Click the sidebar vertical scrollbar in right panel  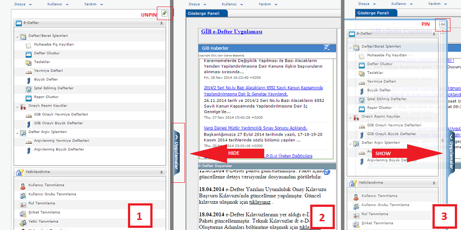click(443, 117)
